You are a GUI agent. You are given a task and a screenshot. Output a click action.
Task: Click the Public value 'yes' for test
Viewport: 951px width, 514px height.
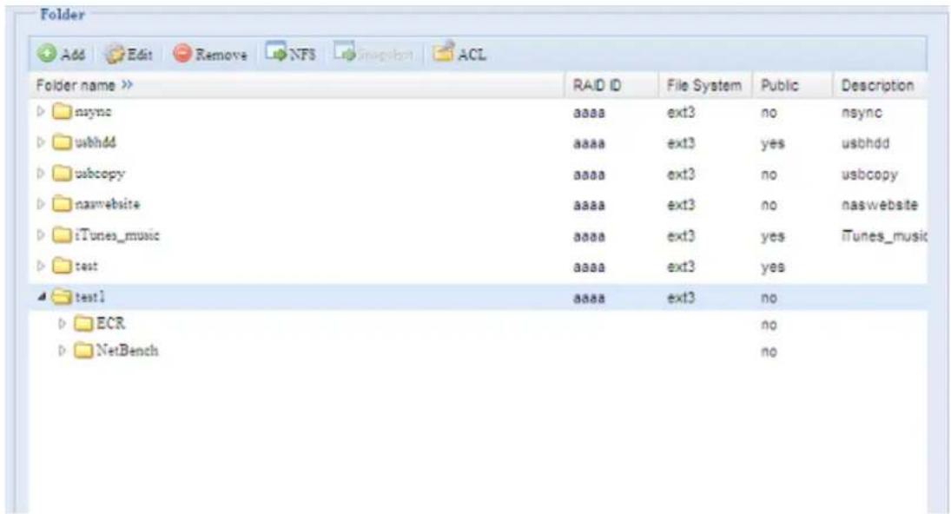(x=773, y=267)
